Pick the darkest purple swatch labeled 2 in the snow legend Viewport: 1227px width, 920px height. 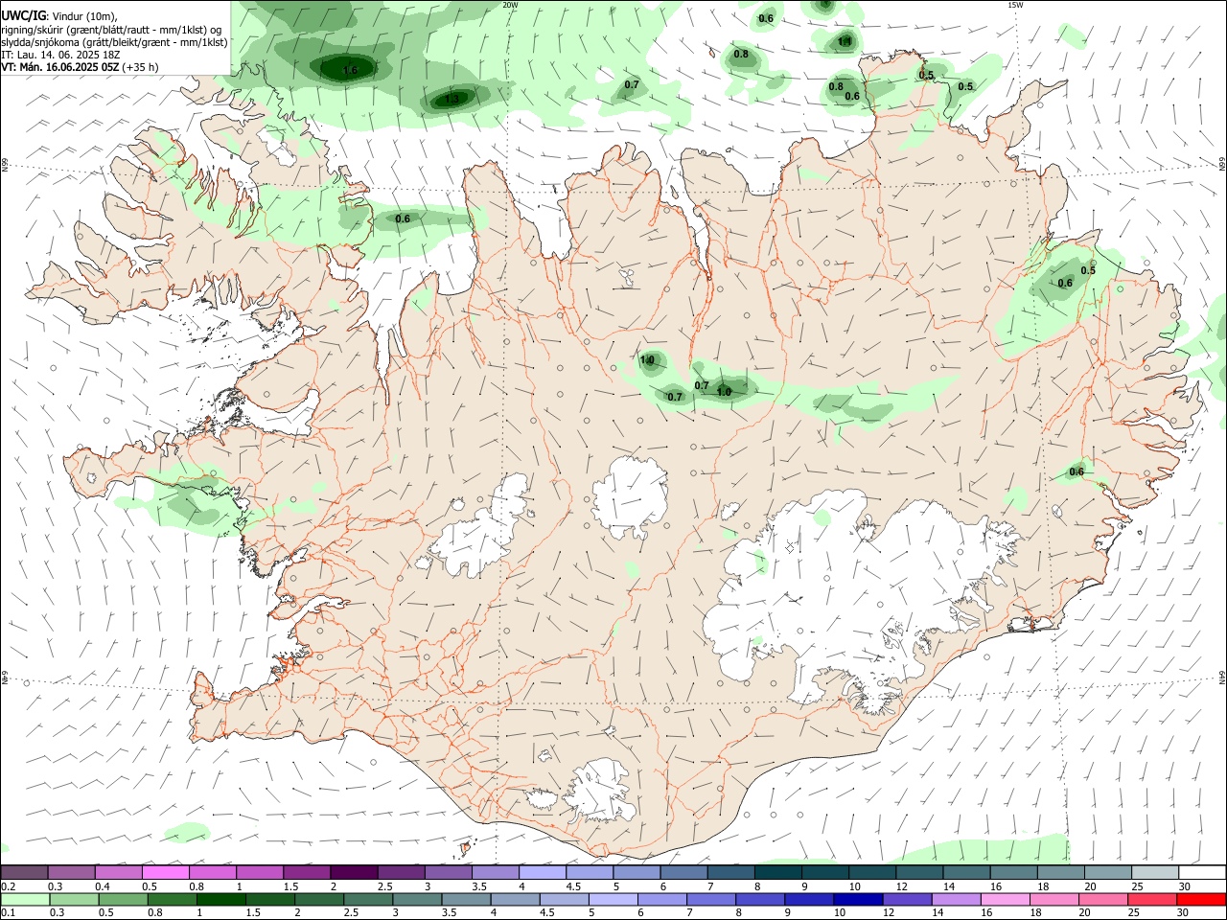354,872
